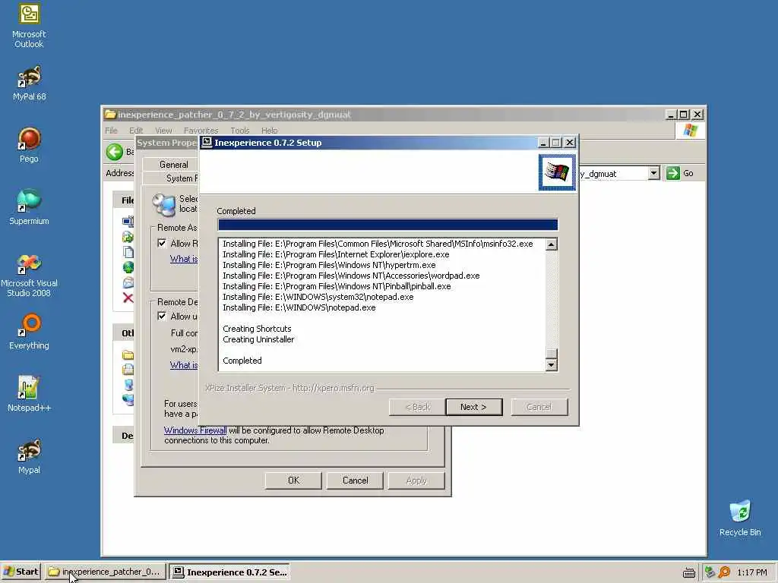The image size is (778, 583).
Task: Click the folder icon in Explorer title bar
Action: click(x=110, y=115)
